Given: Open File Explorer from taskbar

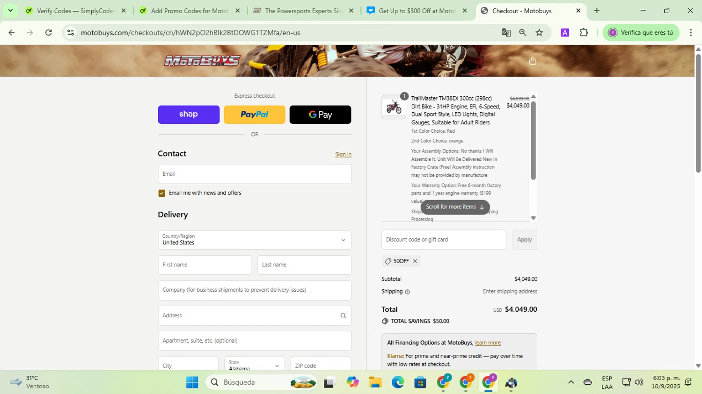Looking at the screenshot, I should click(x=375, y=383).
